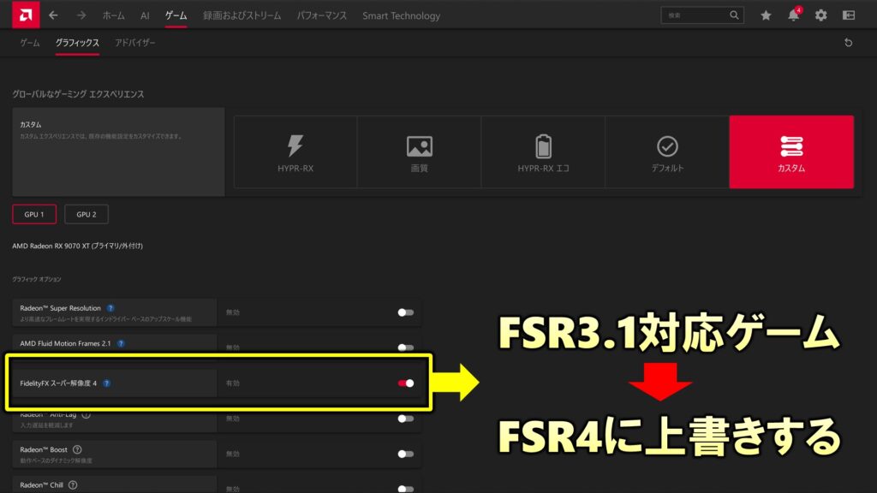Show help for Radeon Boost
The width and height of the screenshot is (877, 493).
(x=77, y=449)
